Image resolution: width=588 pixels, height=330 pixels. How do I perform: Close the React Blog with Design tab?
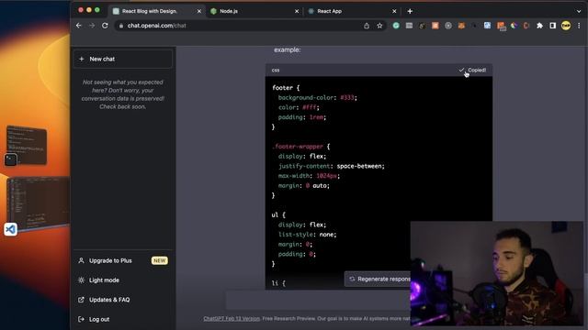point(199,11)
